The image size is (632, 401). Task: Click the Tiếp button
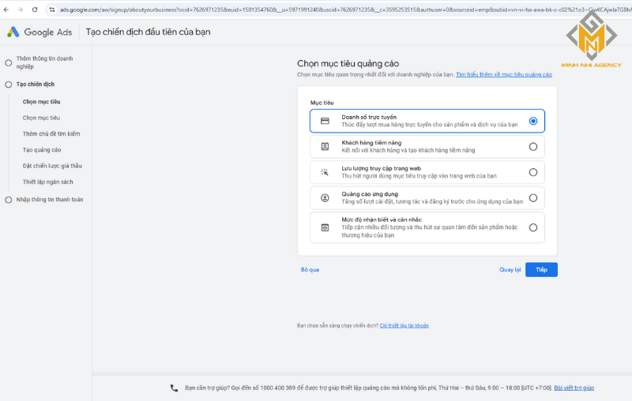click(x=541, y=270)
